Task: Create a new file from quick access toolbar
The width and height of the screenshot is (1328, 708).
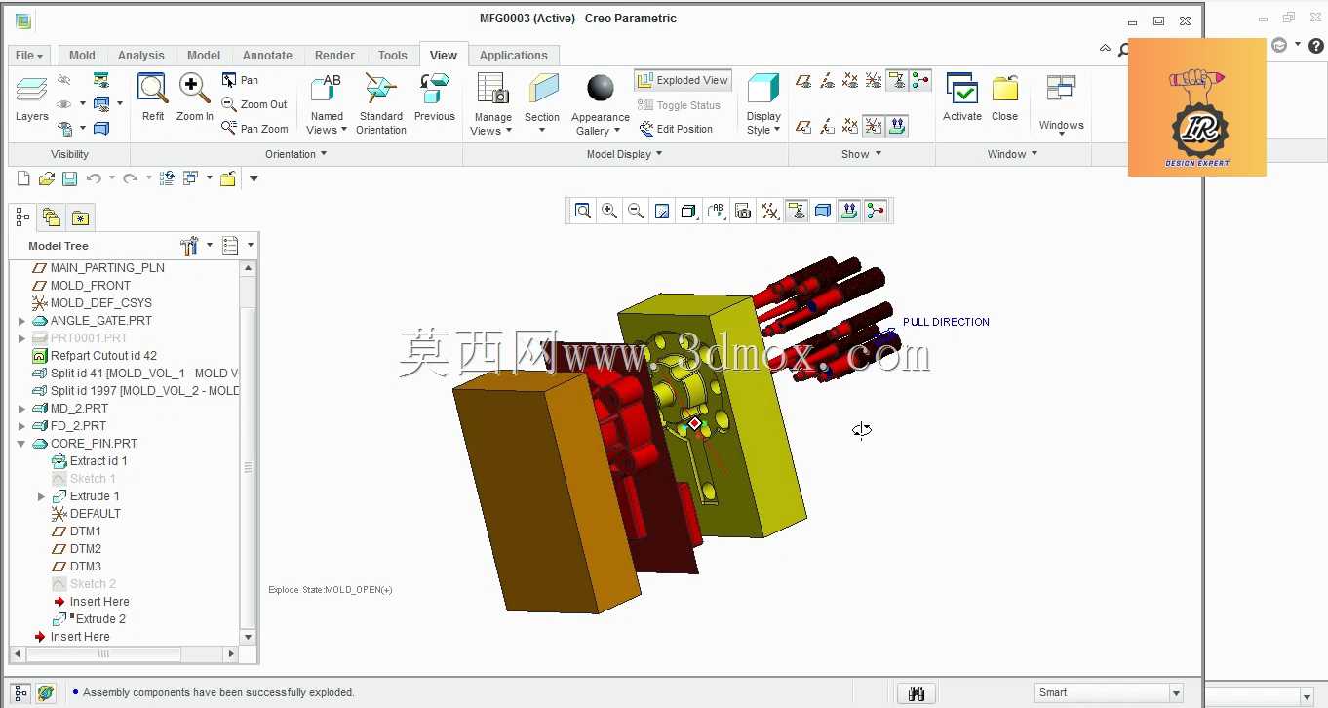Action: click(23, 178)
